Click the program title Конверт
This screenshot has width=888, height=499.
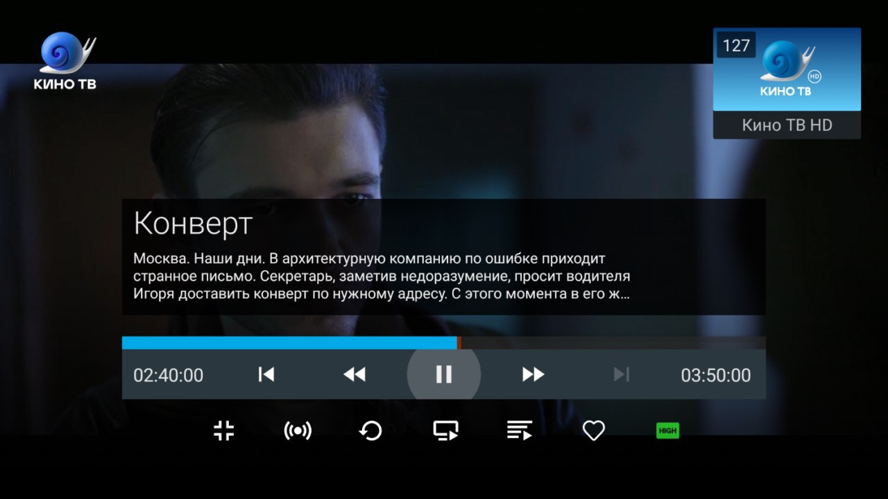coord(193,224)
